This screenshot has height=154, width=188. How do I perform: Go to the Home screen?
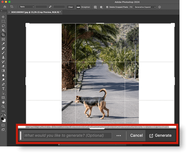pos(5,7)
